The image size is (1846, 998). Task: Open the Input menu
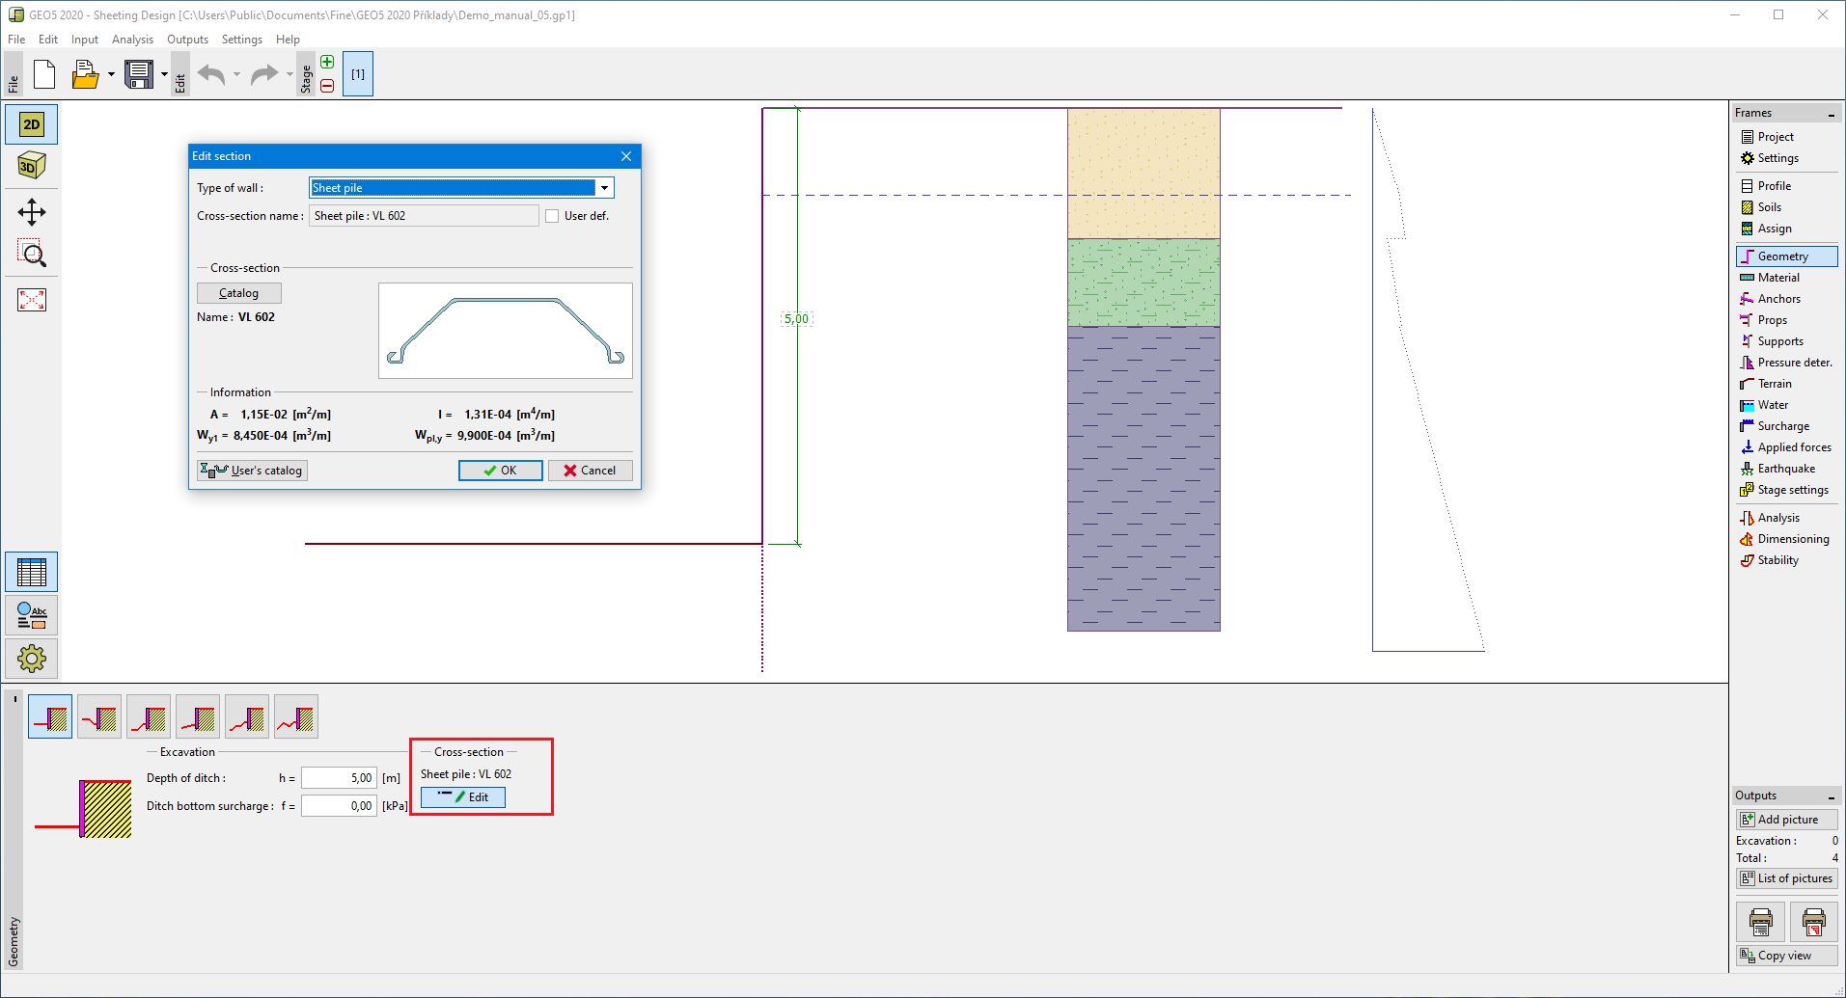pyautogui.click(x=85, y=40)
